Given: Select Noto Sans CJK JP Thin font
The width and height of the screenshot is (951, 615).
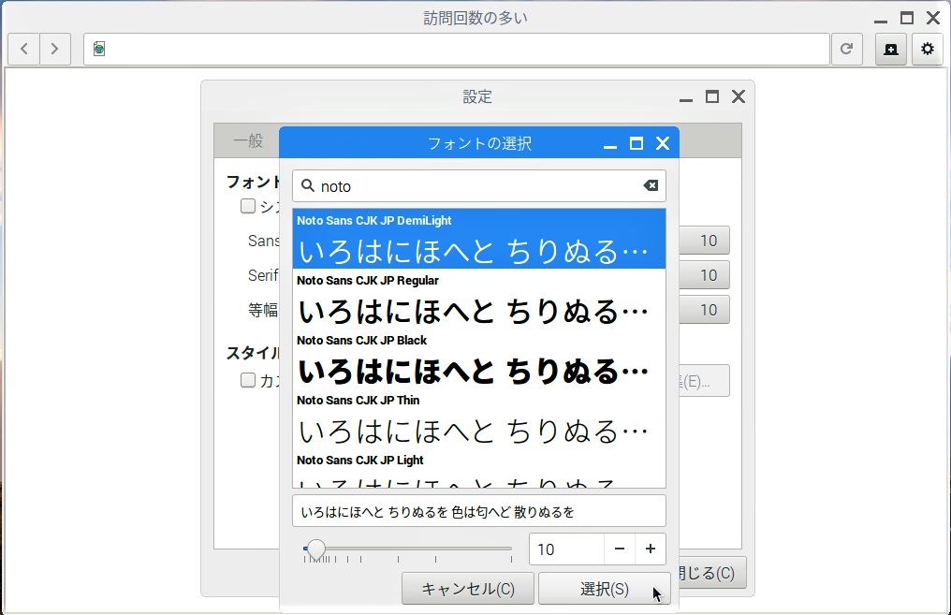Looking at the screenshot, I should (x=479, y=419).
